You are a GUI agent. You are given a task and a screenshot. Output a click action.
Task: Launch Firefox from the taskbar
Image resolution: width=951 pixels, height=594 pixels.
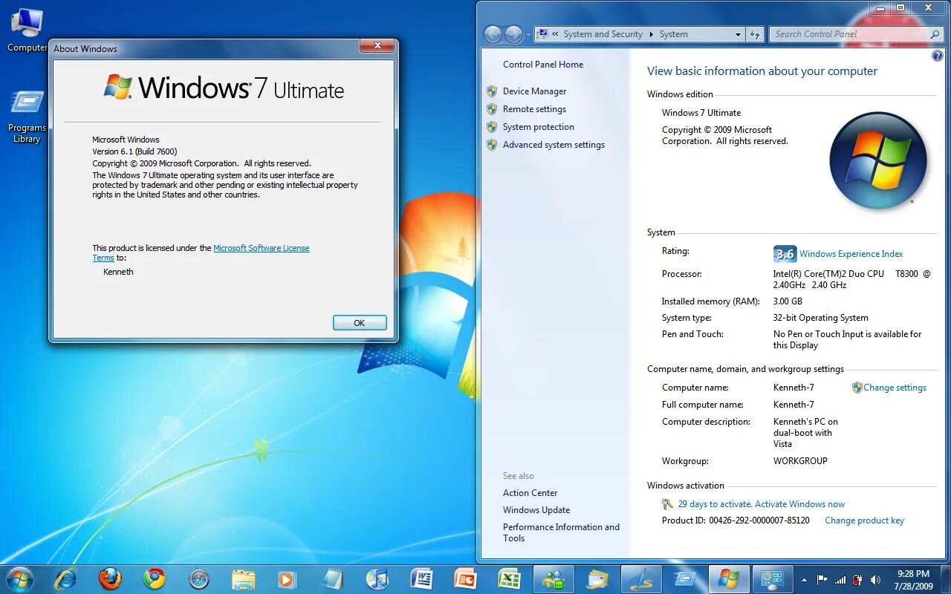[110, 578]
